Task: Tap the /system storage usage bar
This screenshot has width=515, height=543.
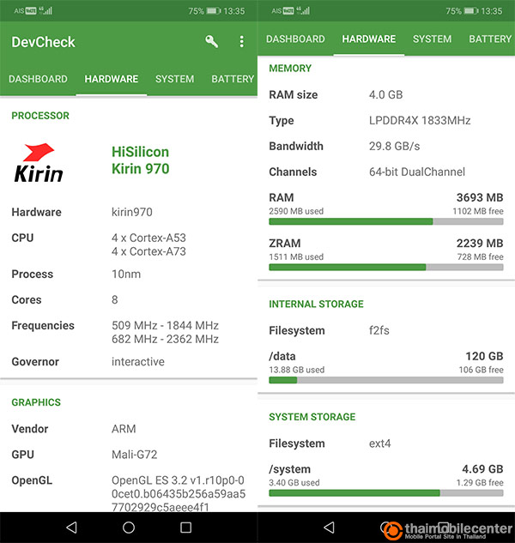Action: (x=386, y=492)
